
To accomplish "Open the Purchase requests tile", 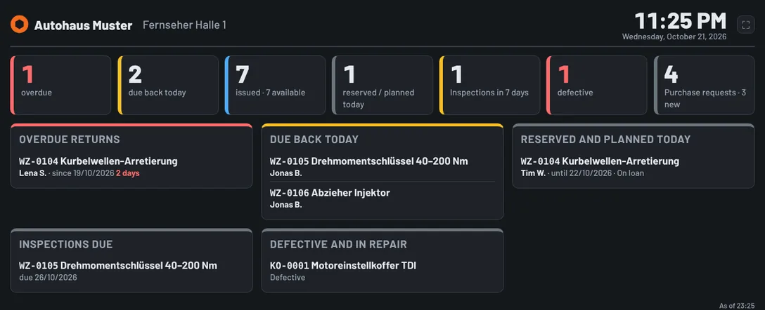I will pyautogui.click(x=704, y=85).
